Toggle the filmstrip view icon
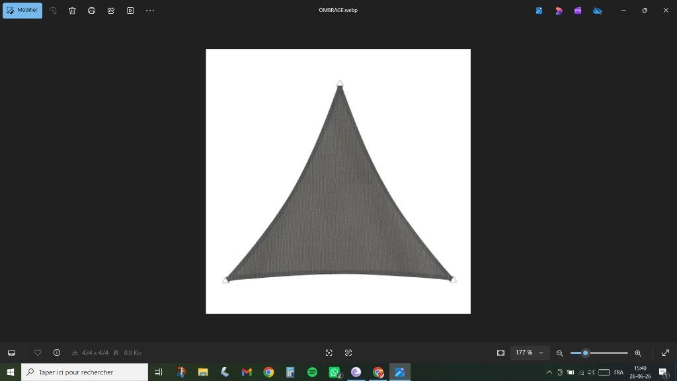677x381 pixels. (12, 353)
